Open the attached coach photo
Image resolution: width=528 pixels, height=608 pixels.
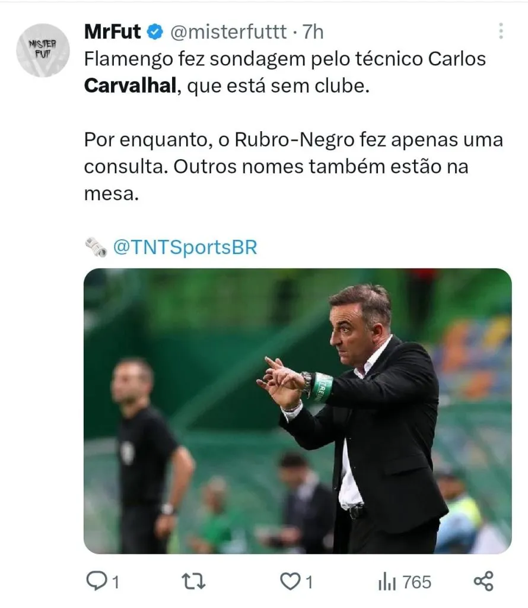[297, 411]
